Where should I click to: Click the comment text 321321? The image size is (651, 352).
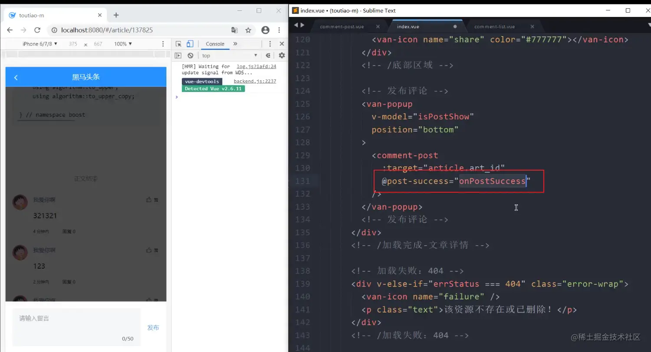(45, 216)
